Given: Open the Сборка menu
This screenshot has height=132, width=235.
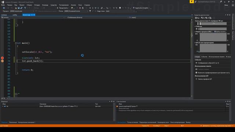Looking at the screenshot, I should click(x=29, y=5).
